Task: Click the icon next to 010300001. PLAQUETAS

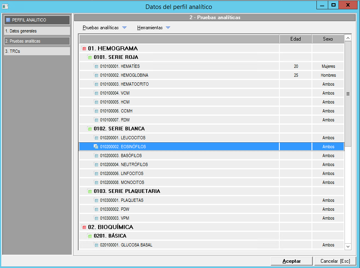Action: click(x=96, y=201)
